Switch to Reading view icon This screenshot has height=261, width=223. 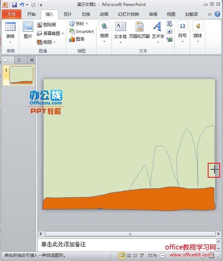[x=135, y=255]
